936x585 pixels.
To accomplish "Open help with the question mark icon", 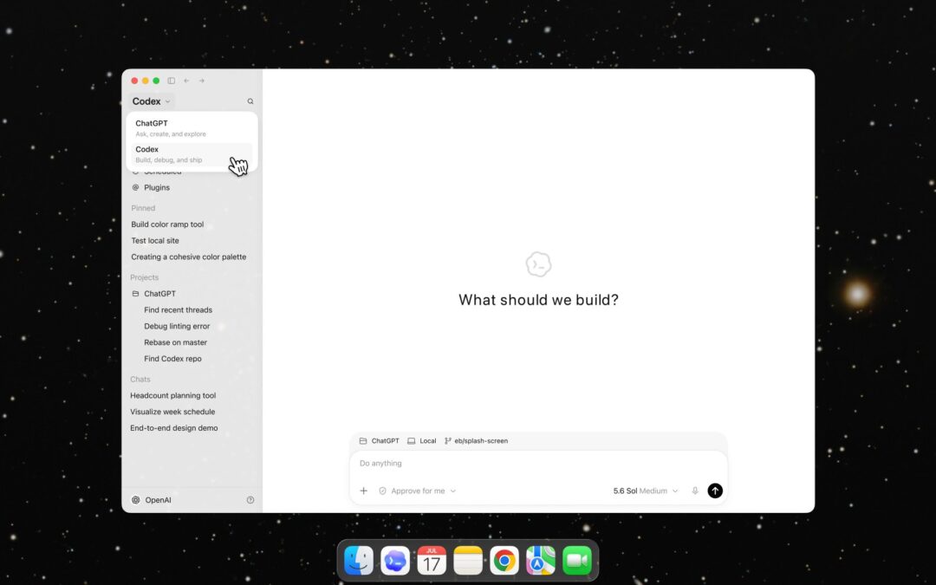I will point(250,500).
